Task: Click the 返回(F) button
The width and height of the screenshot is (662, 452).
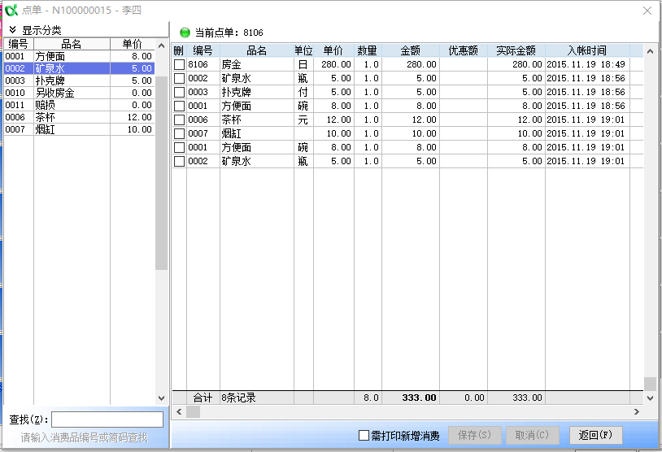Action: [x=594, y=435]
